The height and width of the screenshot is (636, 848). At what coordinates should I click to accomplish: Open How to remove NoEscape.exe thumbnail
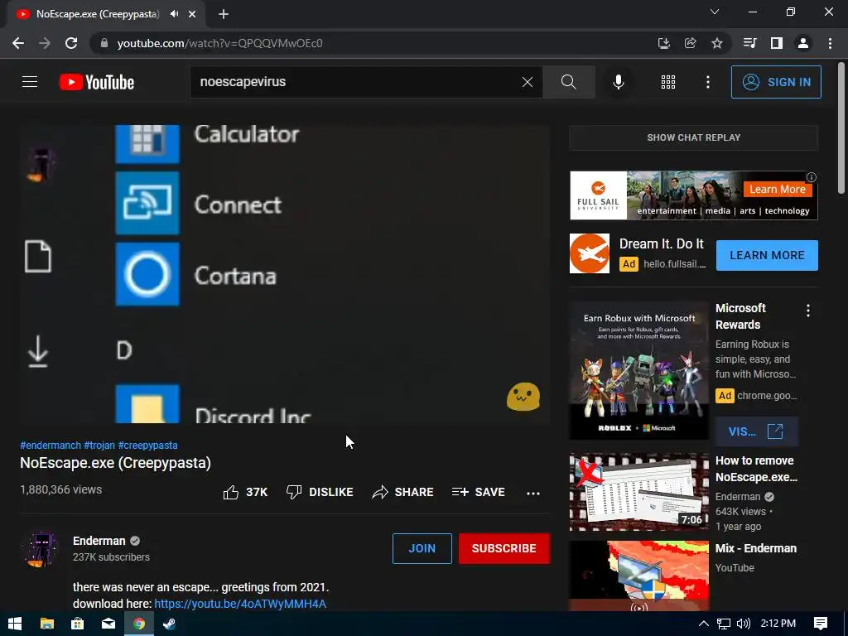point(638,492)
